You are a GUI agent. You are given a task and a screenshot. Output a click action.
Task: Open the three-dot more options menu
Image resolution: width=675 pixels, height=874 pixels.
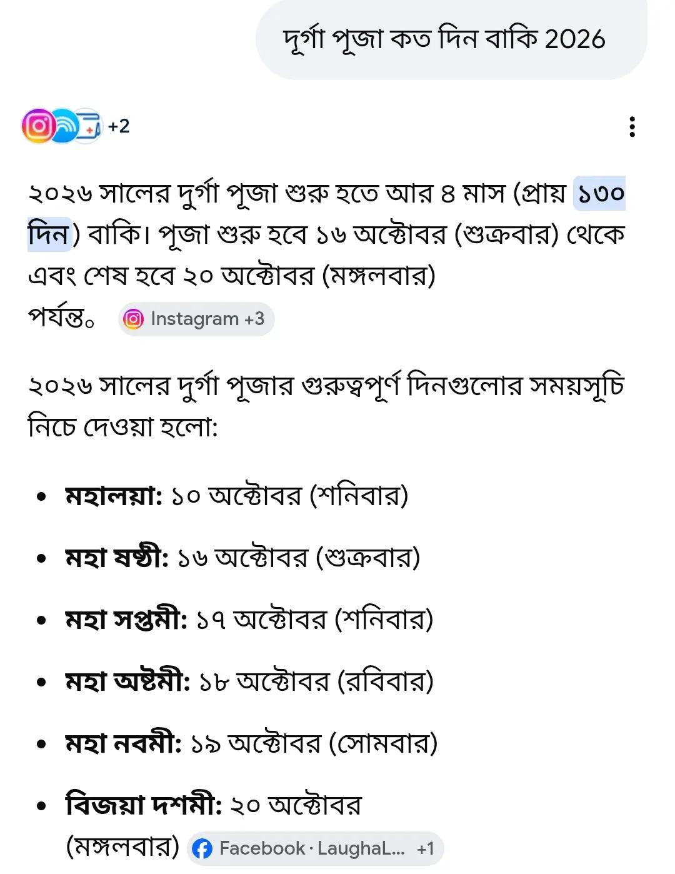[x=632, y=127]
